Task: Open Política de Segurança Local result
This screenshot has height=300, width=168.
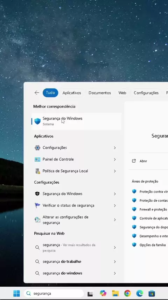Action: tap(76, 171)
